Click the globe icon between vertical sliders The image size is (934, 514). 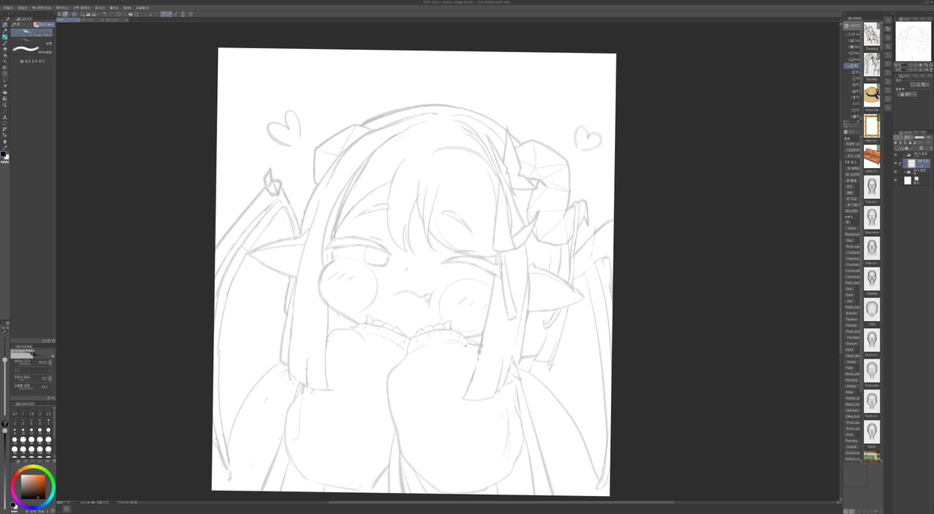click(x=5, y=423)
